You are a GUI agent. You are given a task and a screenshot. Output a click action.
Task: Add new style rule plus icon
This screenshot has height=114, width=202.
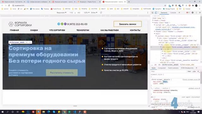tap(198, 72)
